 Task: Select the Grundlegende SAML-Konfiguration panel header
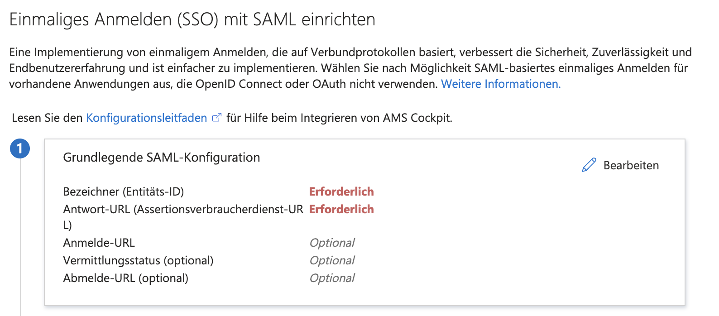pos(161,157)
